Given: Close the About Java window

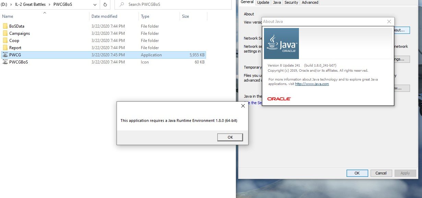Looking at the screenshot, I should 389,22.
